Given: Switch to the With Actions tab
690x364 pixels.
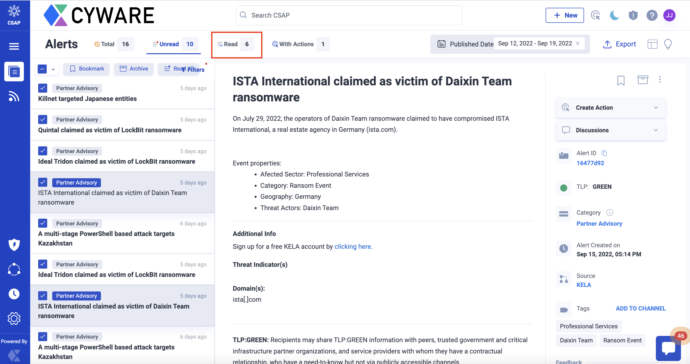Looking at the screenshot, I should [296, 44].
